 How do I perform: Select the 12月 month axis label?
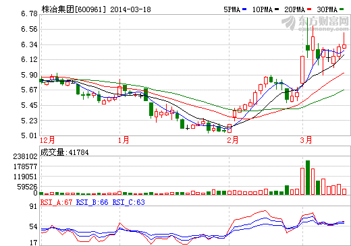click(x=47, y=140)
